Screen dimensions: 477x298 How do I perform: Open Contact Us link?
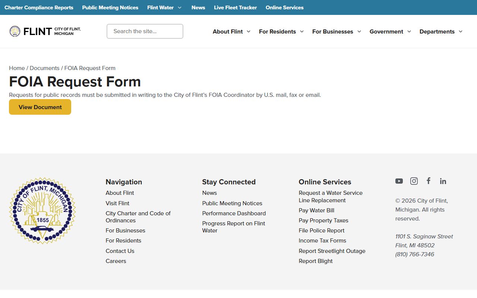tap(120, 251)
